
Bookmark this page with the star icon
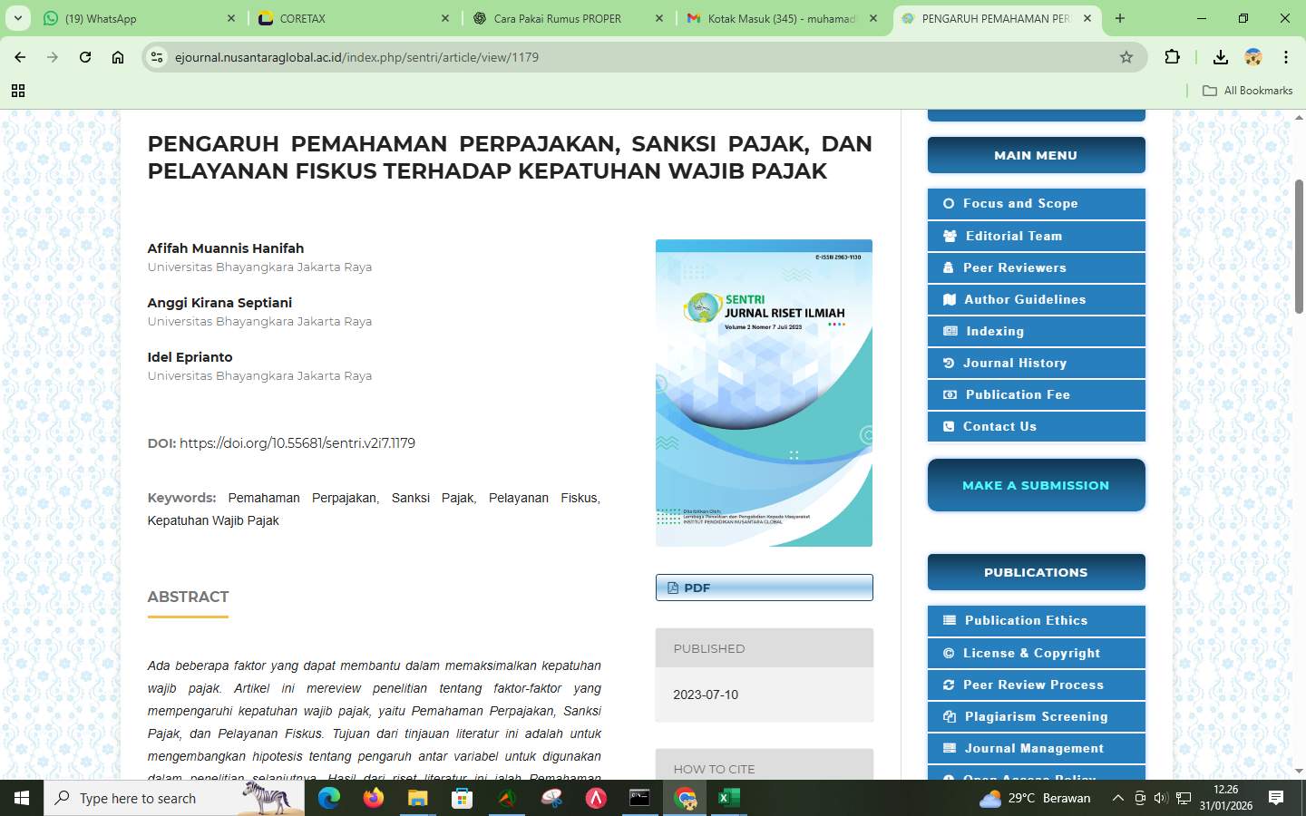point(1126,57)
